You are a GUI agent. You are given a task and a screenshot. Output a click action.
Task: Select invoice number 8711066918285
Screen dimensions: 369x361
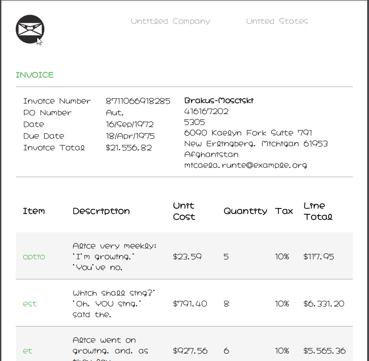pos(138,101)
